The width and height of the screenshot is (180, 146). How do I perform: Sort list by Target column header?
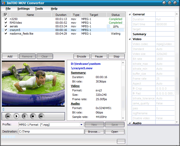(94, 15)
